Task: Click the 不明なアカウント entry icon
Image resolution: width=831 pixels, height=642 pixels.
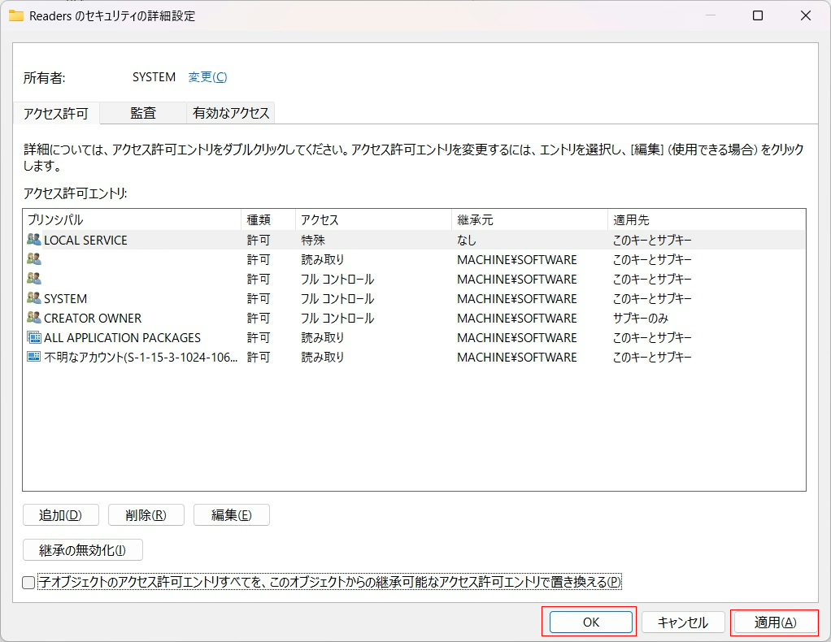Action: coord(34,357)
